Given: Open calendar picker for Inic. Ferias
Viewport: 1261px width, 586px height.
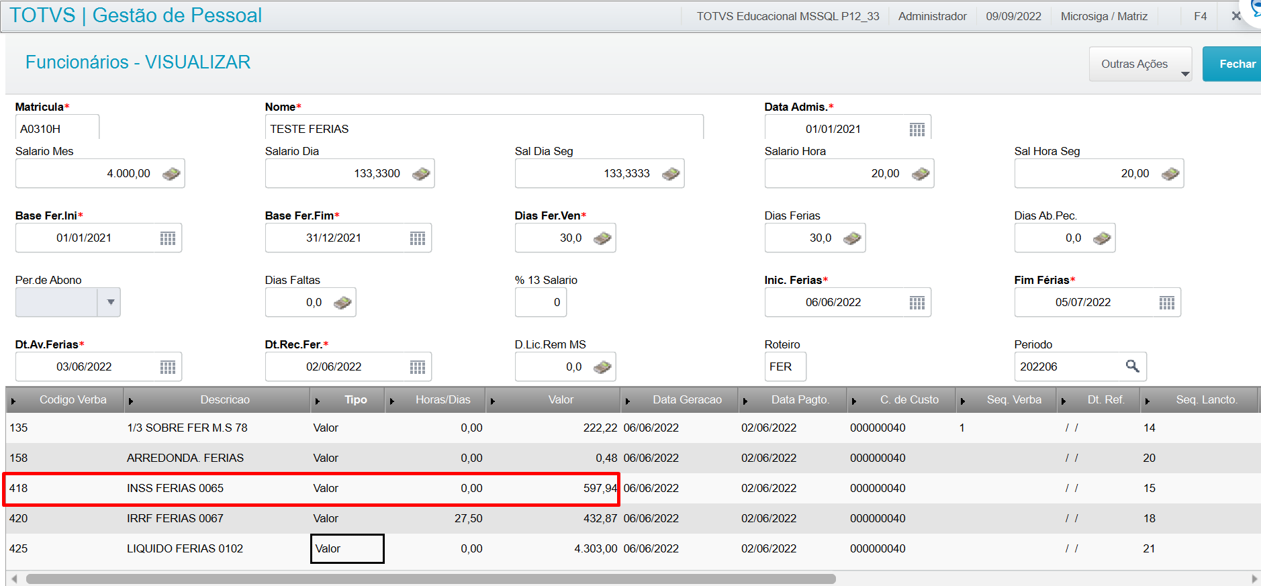Looking at the screenshot, I should click(917, 303).
